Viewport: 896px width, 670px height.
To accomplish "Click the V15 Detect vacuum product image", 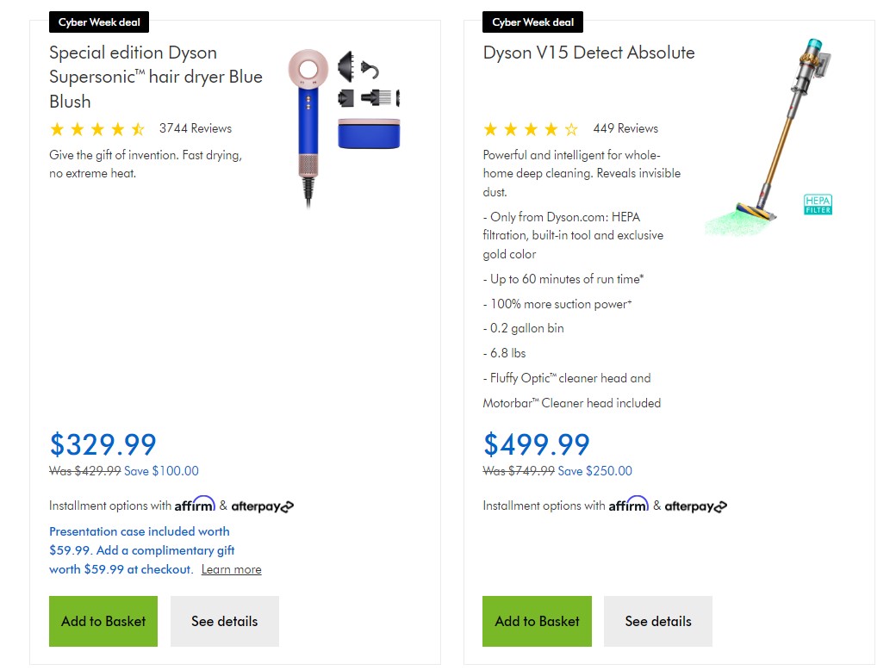I will (x=768, y=137).
